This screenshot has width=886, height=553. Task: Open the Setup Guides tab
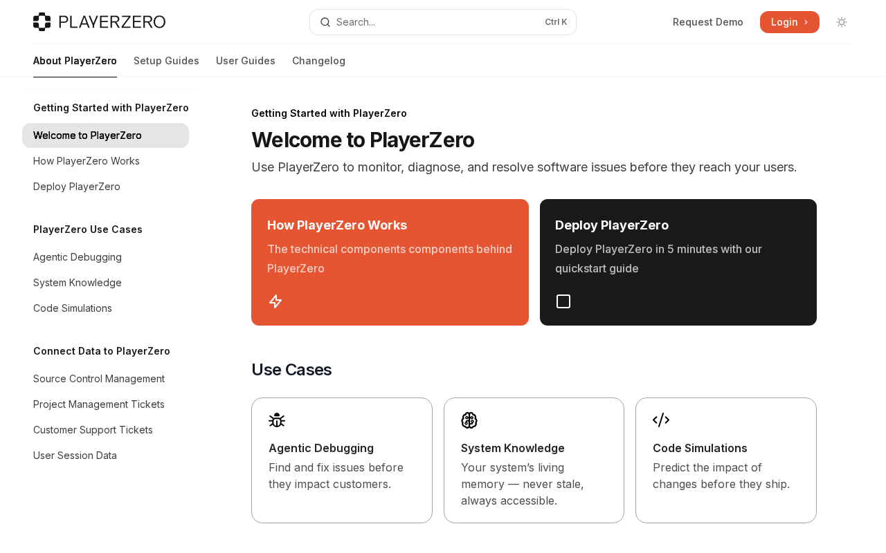(x=166, y=61)
